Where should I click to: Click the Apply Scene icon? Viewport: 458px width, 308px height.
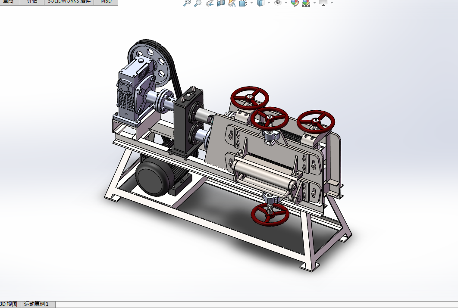coord(306,3)
